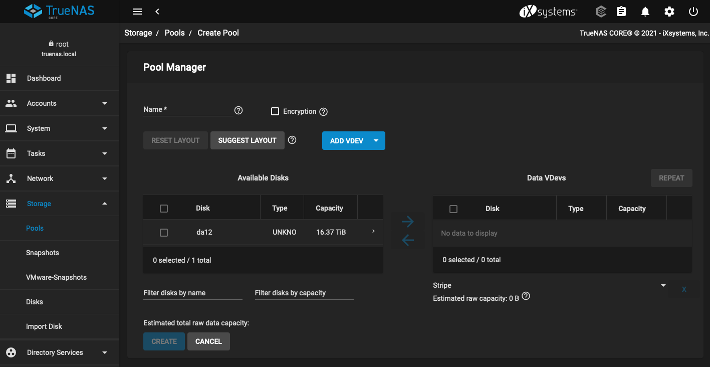Toggle the hamburger side menu
Screen dimensions: 710x367
tap(137, 12)
